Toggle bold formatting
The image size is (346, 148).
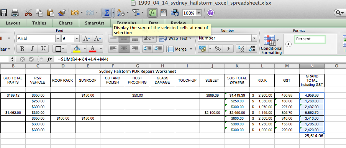[x=22, y=49]
